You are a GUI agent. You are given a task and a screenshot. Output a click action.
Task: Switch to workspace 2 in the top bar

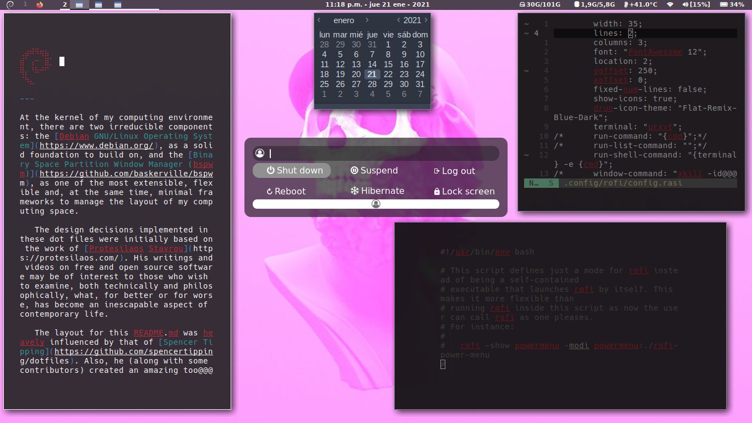(65, 5)
